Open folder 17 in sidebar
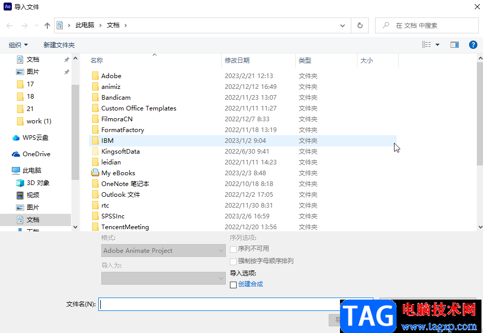Viewport: 483px width, 333px height. coord(30,84)
